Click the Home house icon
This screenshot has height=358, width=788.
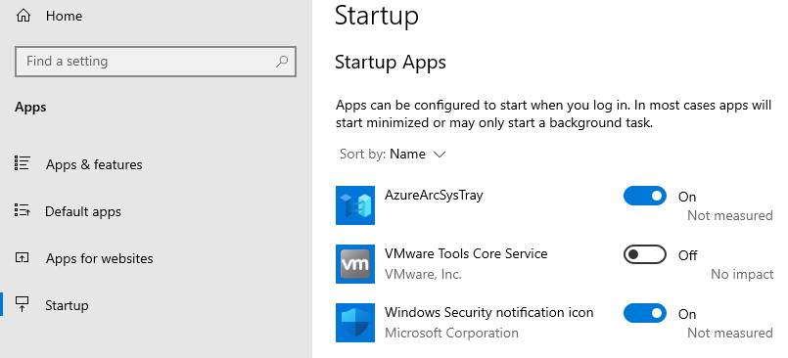click(x=23, y=16)
